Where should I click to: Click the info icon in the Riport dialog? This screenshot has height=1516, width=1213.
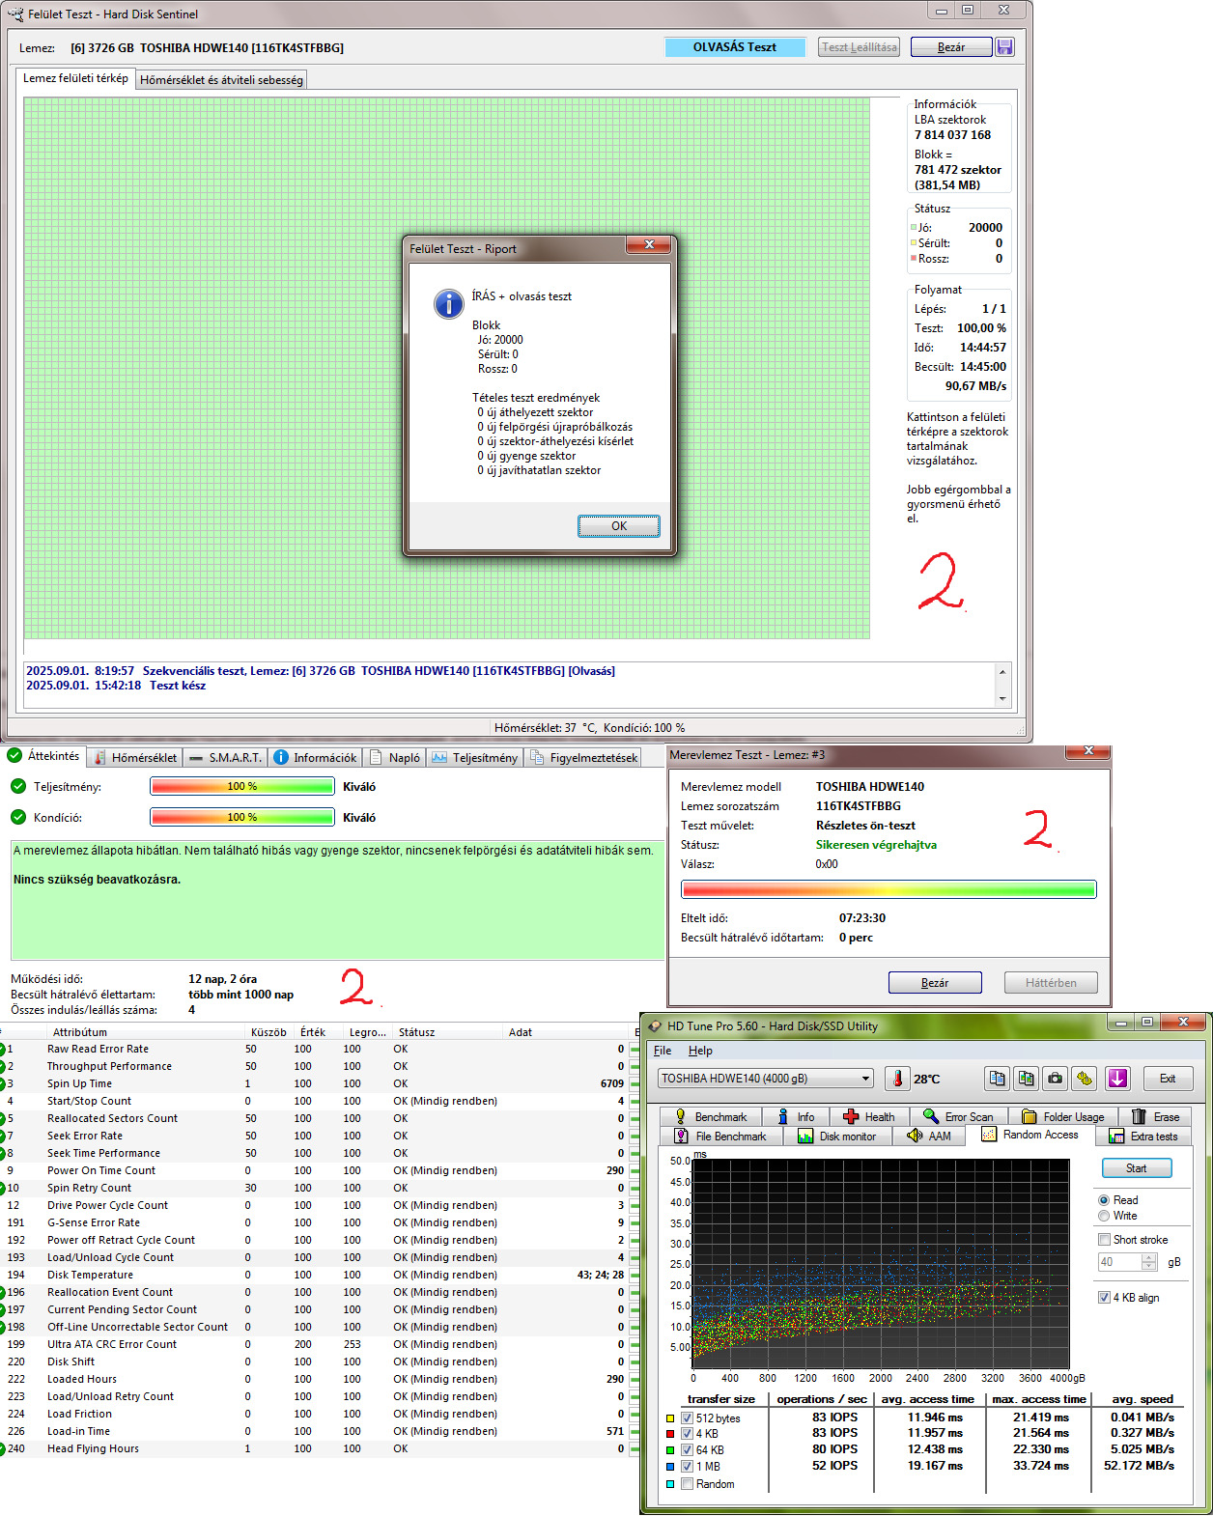(x=448, y=303)
